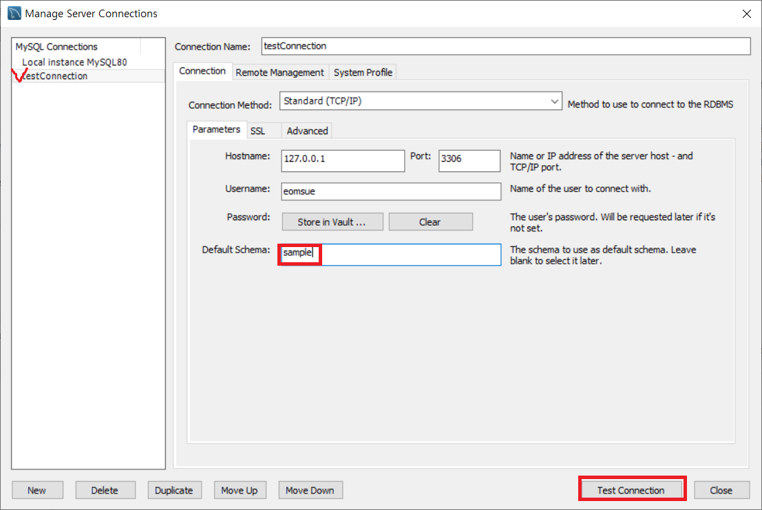
Task: Click the 'Connection Method:' label
Action: 230,105
